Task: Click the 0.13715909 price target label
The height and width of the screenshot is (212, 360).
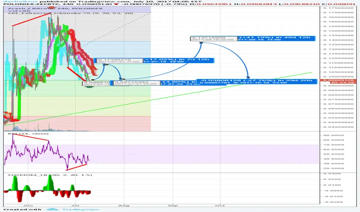Action: [x=214, y=39]
